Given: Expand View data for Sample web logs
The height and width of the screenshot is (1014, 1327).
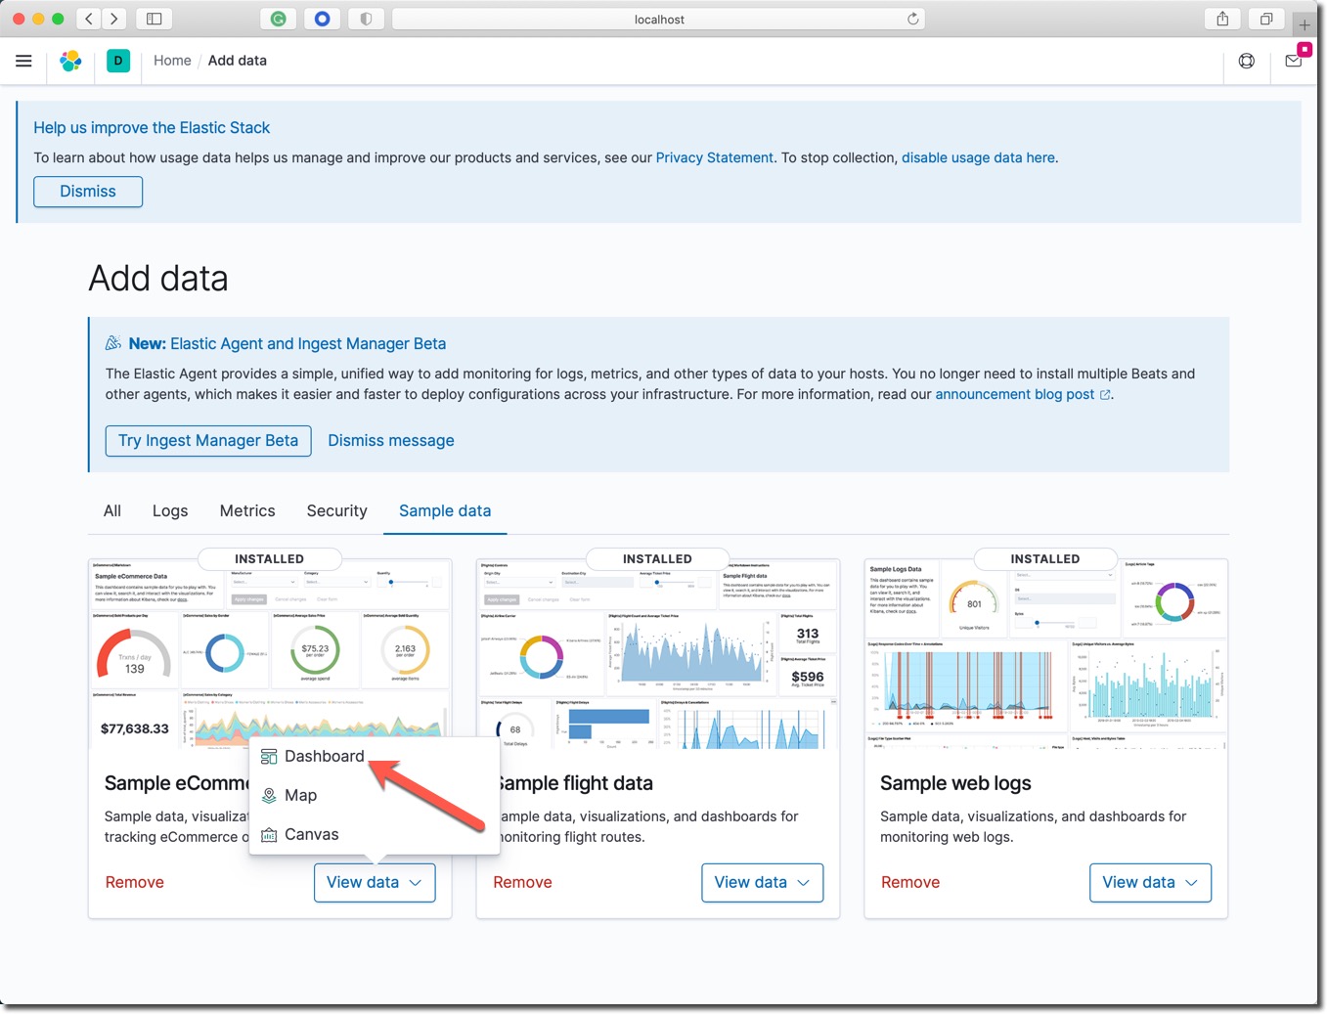Looking at the screenshot, I should (x=1151, y=883).
